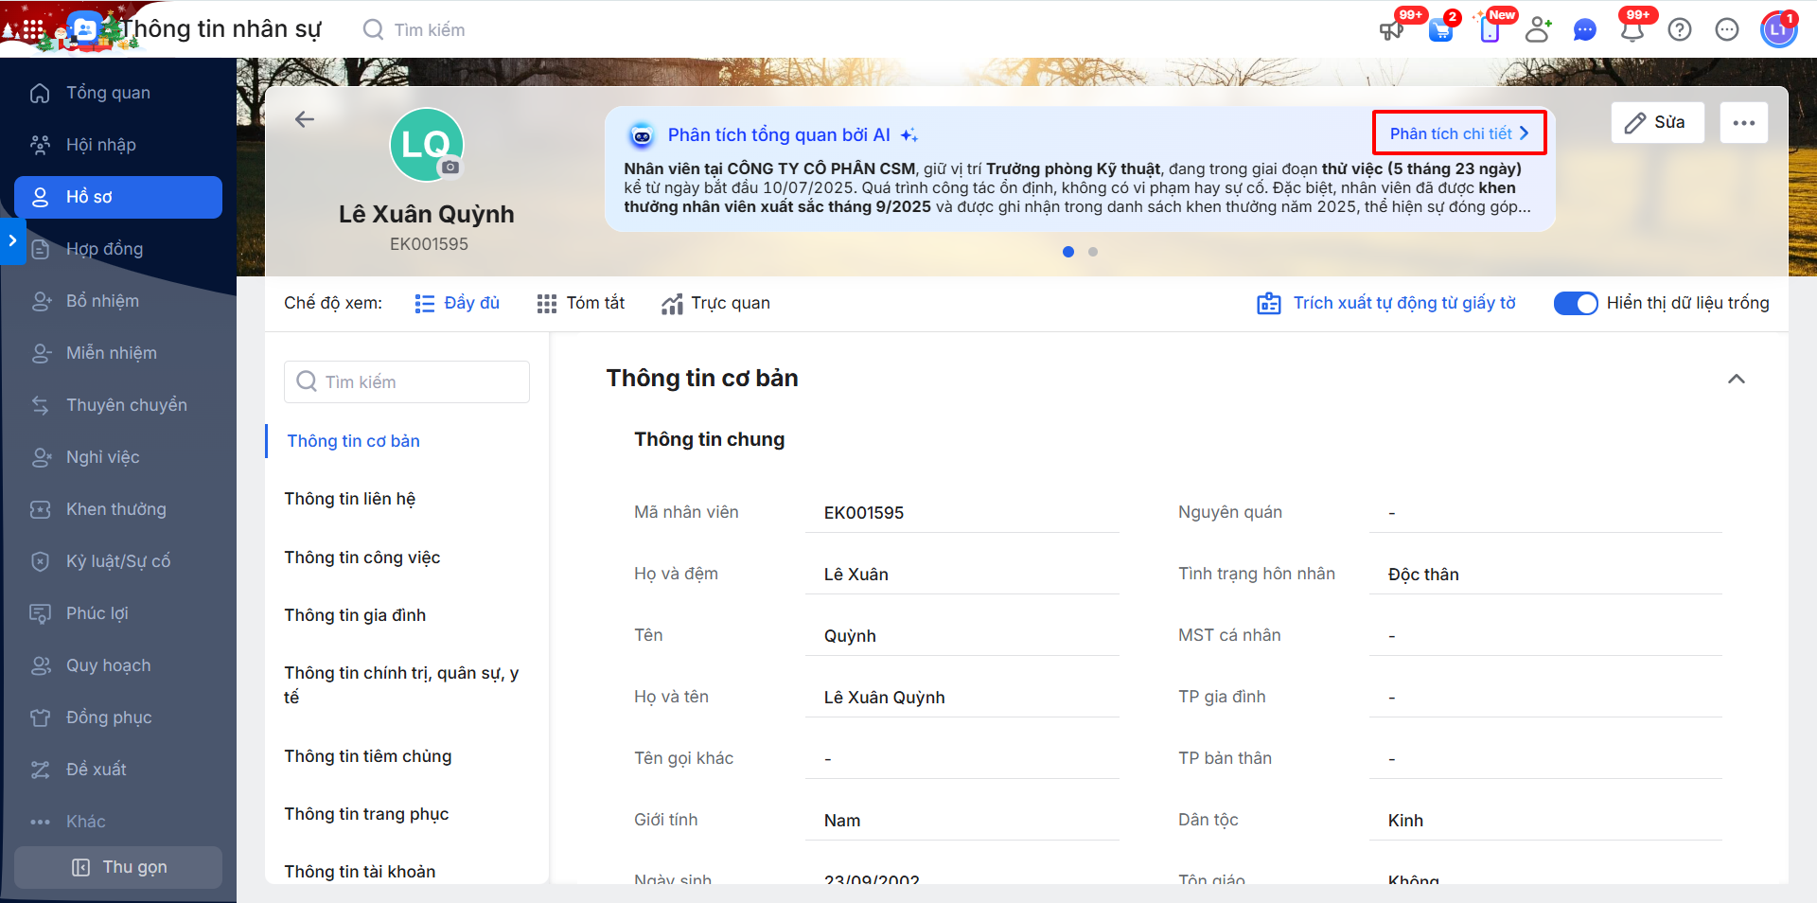1817x903 pixels.
Task: Open Kỷ luật/Sự cố in sidebar
Action: click(118, 561)
